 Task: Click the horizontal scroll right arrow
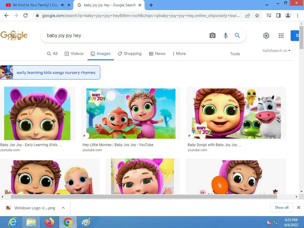[x=297, y=197]
